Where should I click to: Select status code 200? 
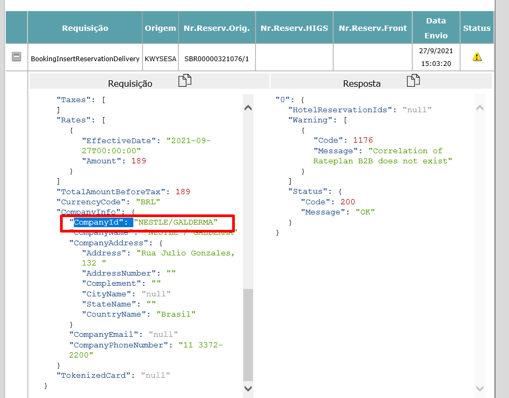[x=347, y=202]
